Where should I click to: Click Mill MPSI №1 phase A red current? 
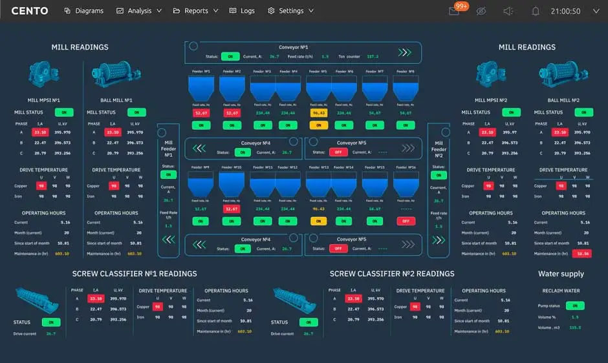click(x=40, y=132)
